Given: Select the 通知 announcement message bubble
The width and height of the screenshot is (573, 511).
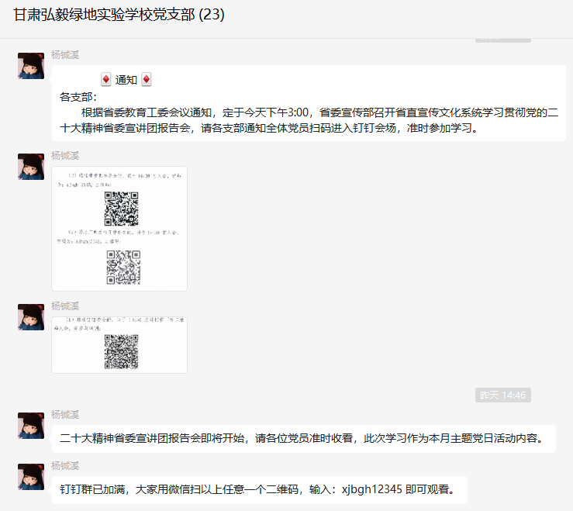Looking at the screenshot, I should tap(309, 103).
